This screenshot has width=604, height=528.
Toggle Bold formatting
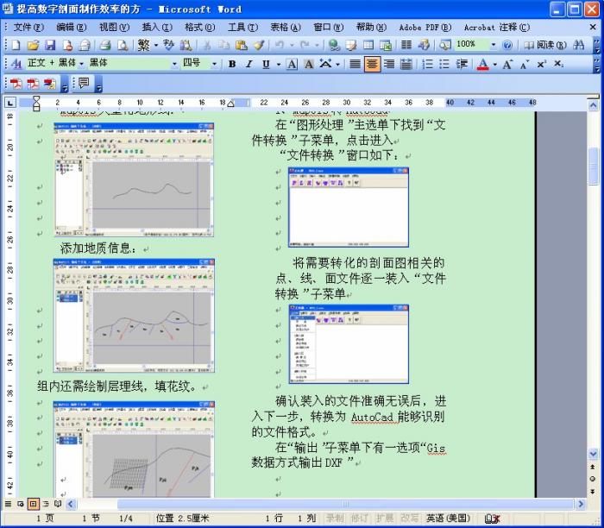point(232,64)
